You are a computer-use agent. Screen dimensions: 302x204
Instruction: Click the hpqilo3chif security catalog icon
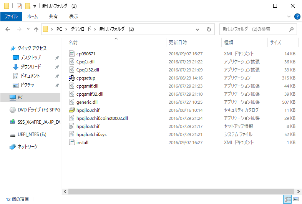click(72, 110)
